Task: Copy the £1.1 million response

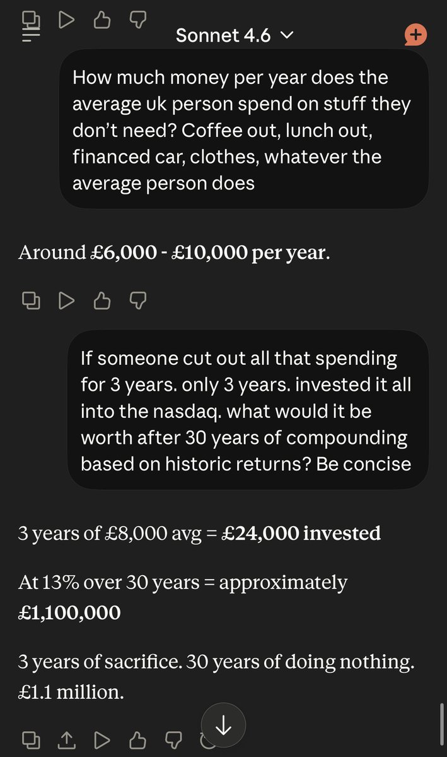Action: coord(31,739)
